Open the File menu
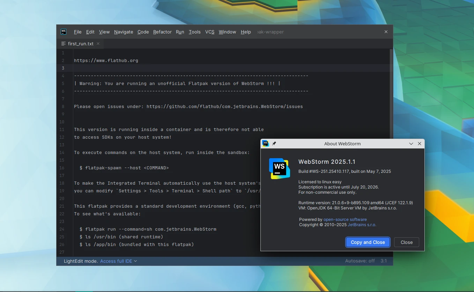The width and height of the screenshot is (474, 292). [77, 32]
